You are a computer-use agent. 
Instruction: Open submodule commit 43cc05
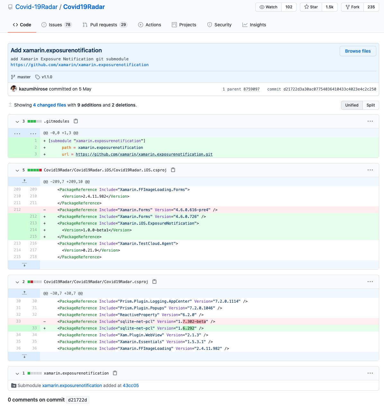(x=131, y=385)
